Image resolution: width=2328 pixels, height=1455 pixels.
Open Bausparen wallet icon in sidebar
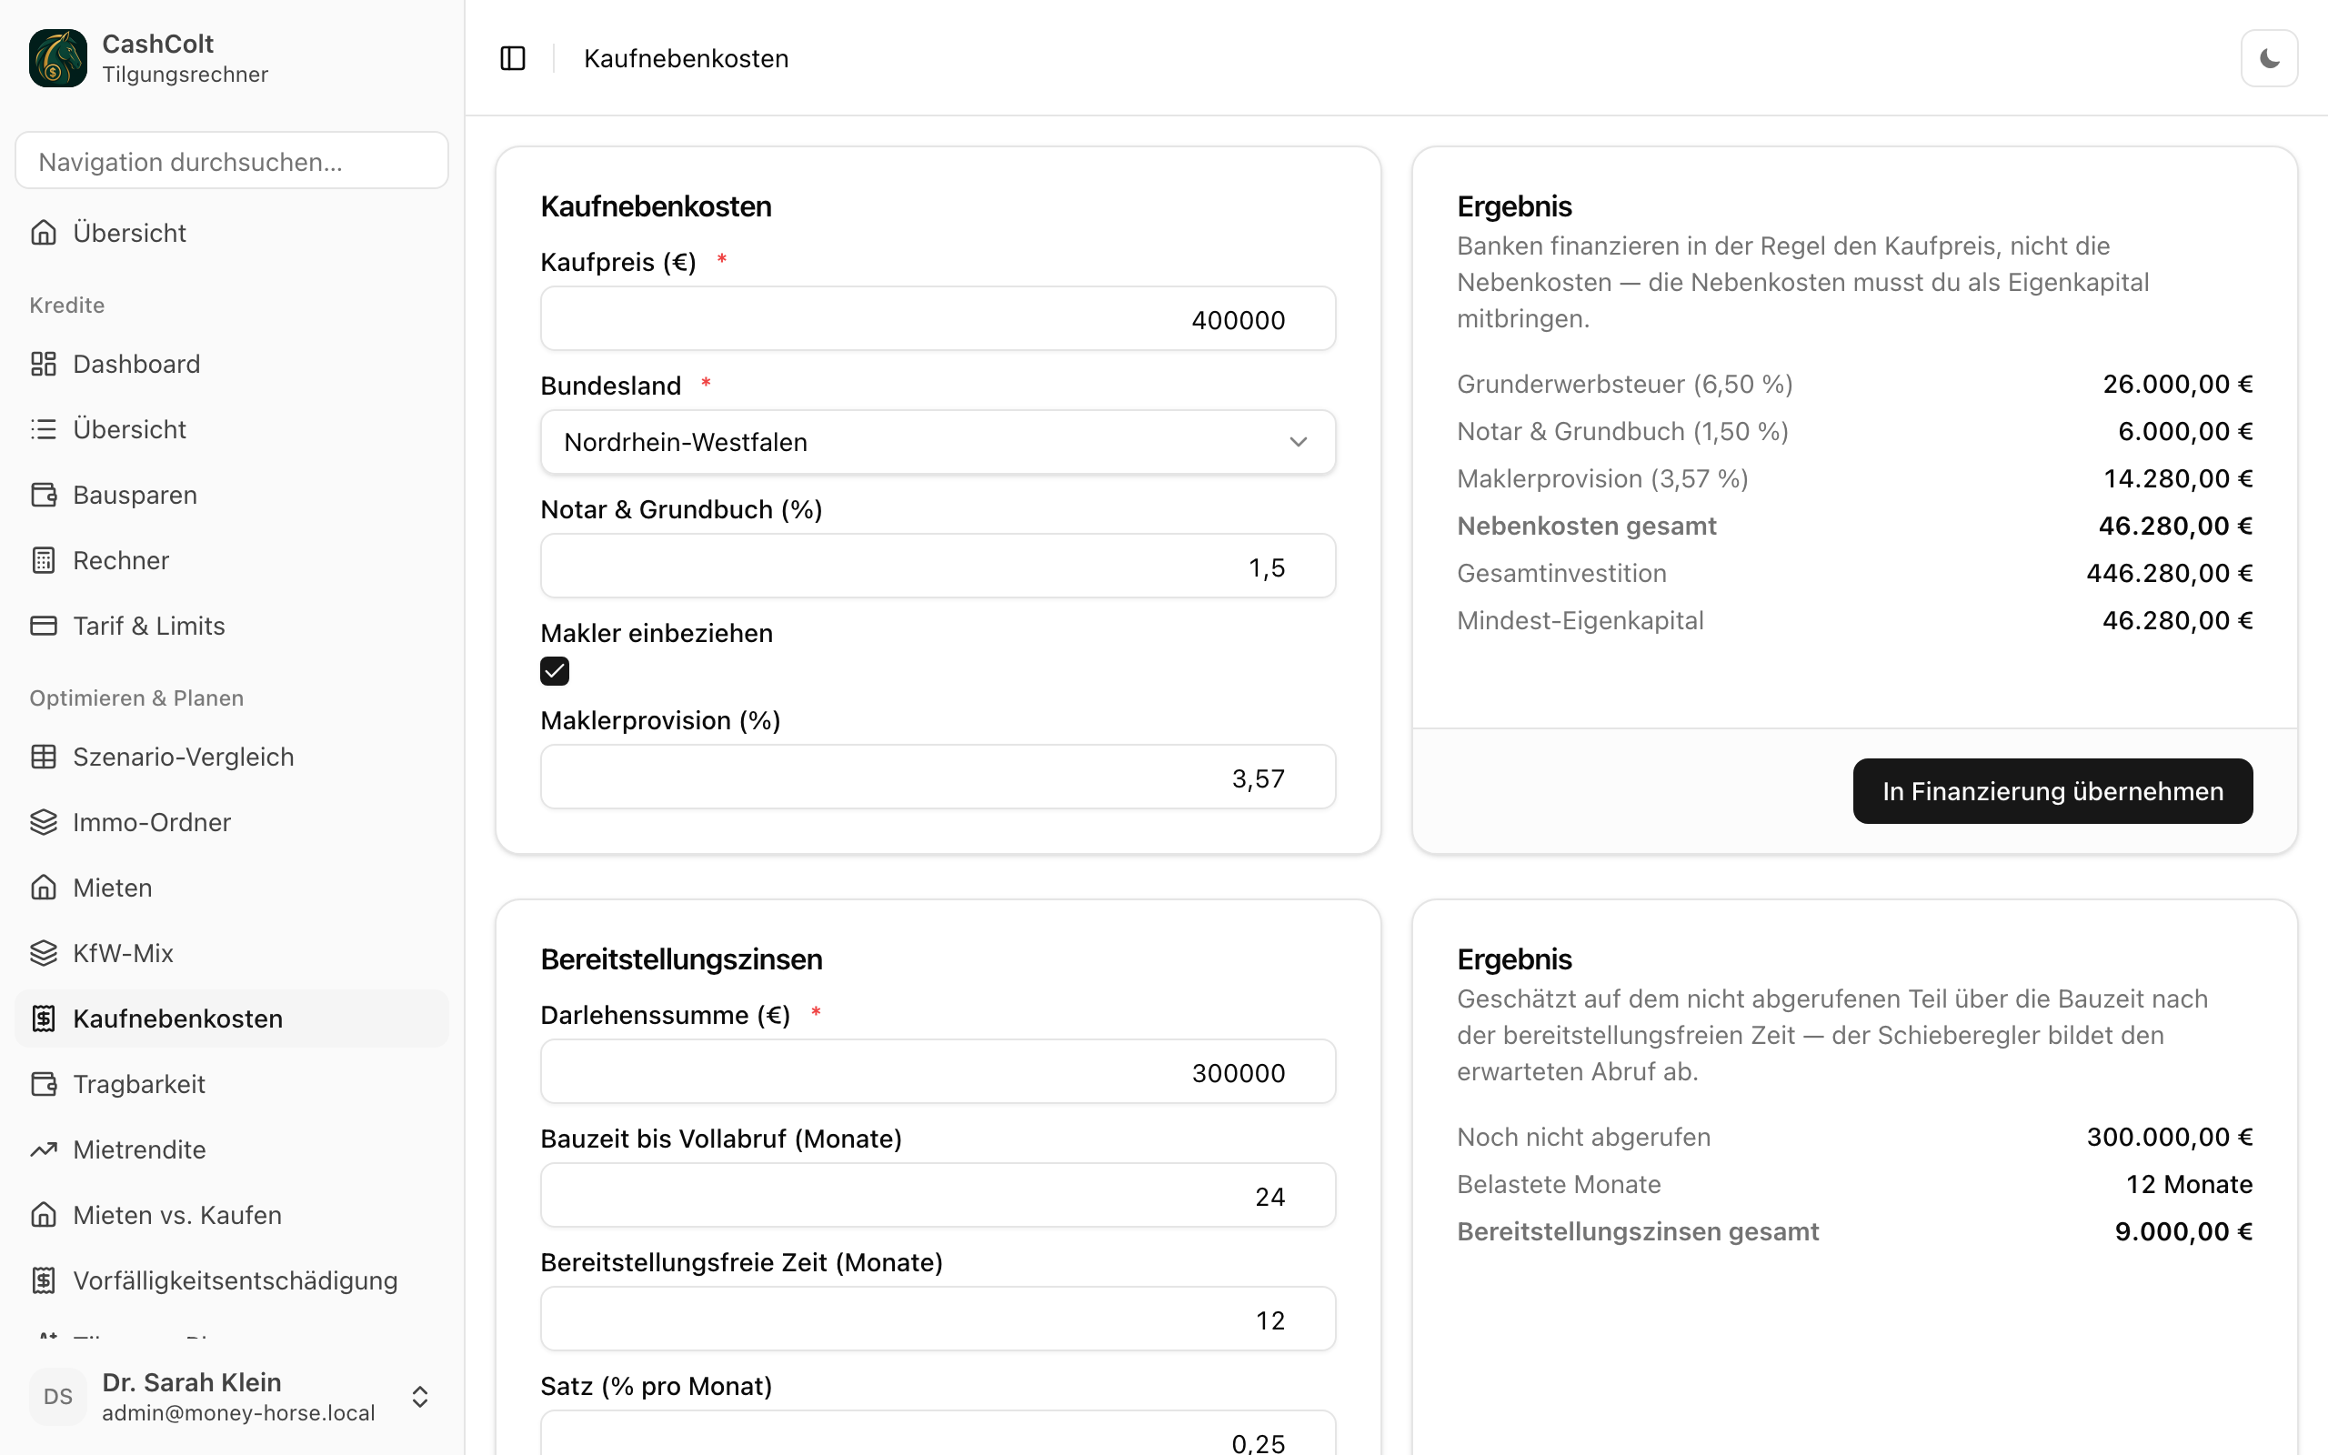click(x=44, y=495)
